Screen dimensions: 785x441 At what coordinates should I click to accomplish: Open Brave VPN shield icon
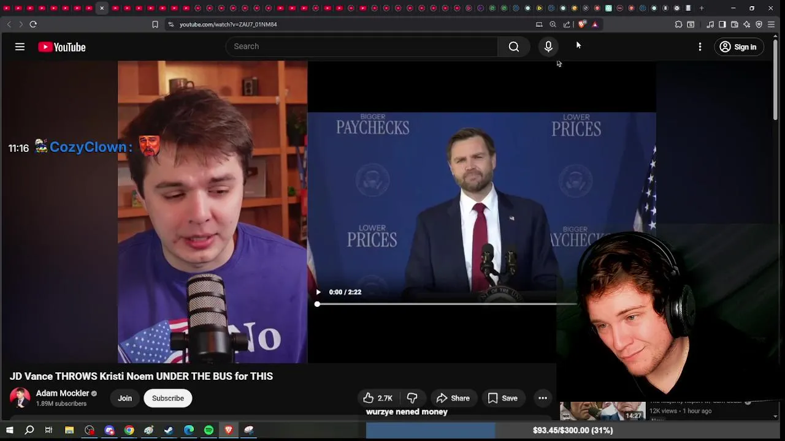(759, 24)
